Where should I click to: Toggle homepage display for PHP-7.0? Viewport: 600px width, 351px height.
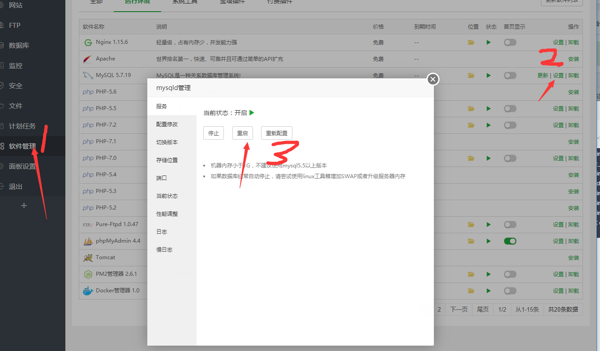click(510, 158)
